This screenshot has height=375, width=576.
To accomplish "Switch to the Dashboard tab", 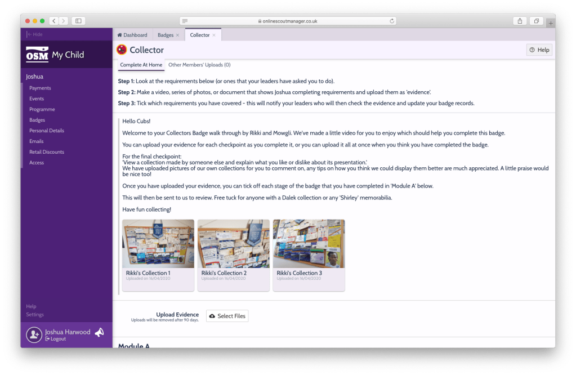I will (132, 35).
